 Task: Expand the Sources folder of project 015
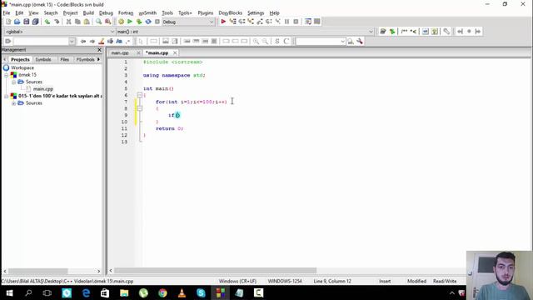(13, 103)
